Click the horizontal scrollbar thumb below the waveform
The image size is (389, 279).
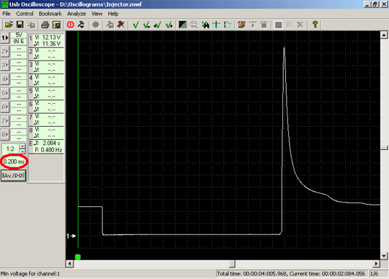(x=232, y=264)
